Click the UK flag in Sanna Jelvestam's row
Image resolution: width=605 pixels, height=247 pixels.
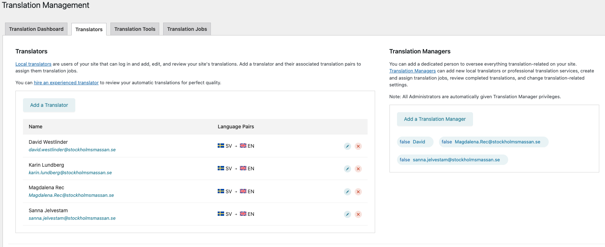click(x=243, y=214)
